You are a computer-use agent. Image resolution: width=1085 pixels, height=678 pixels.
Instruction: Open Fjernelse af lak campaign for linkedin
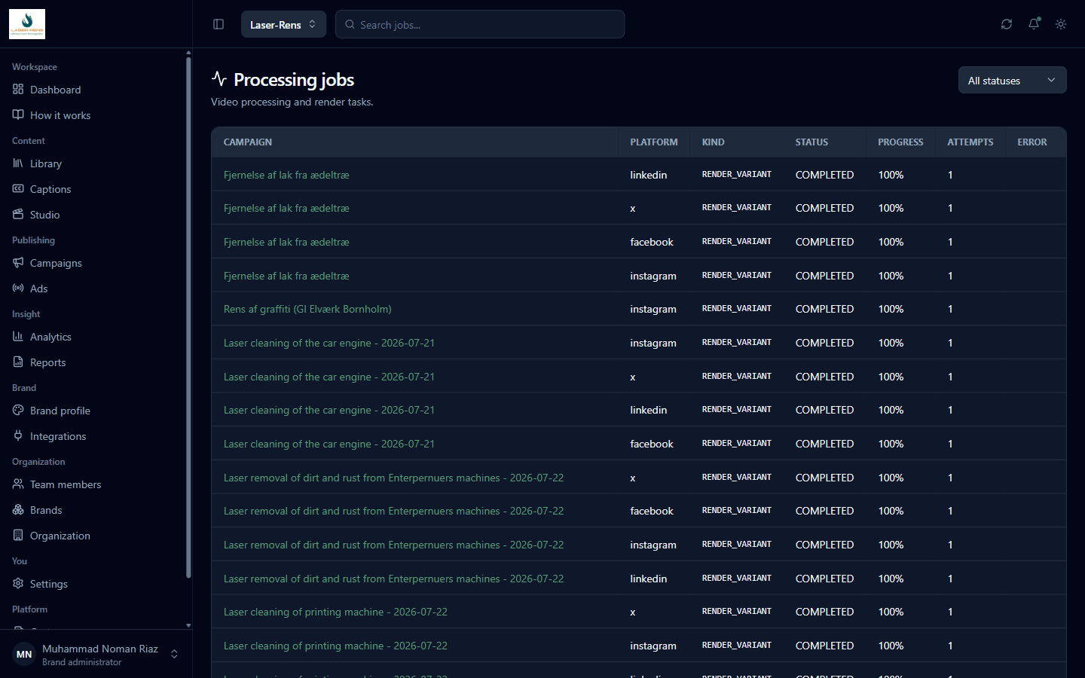coord(286,175)
